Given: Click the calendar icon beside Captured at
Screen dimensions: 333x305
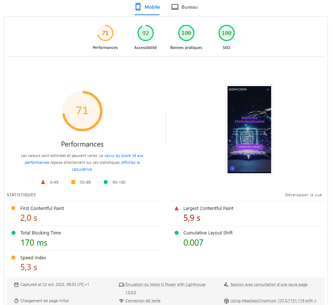Looking at the screenshot, I should pyautogui.click(x=16, y=285).
